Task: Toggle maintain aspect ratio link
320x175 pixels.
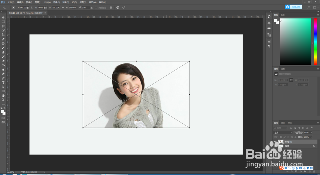Action: point(63,8)
